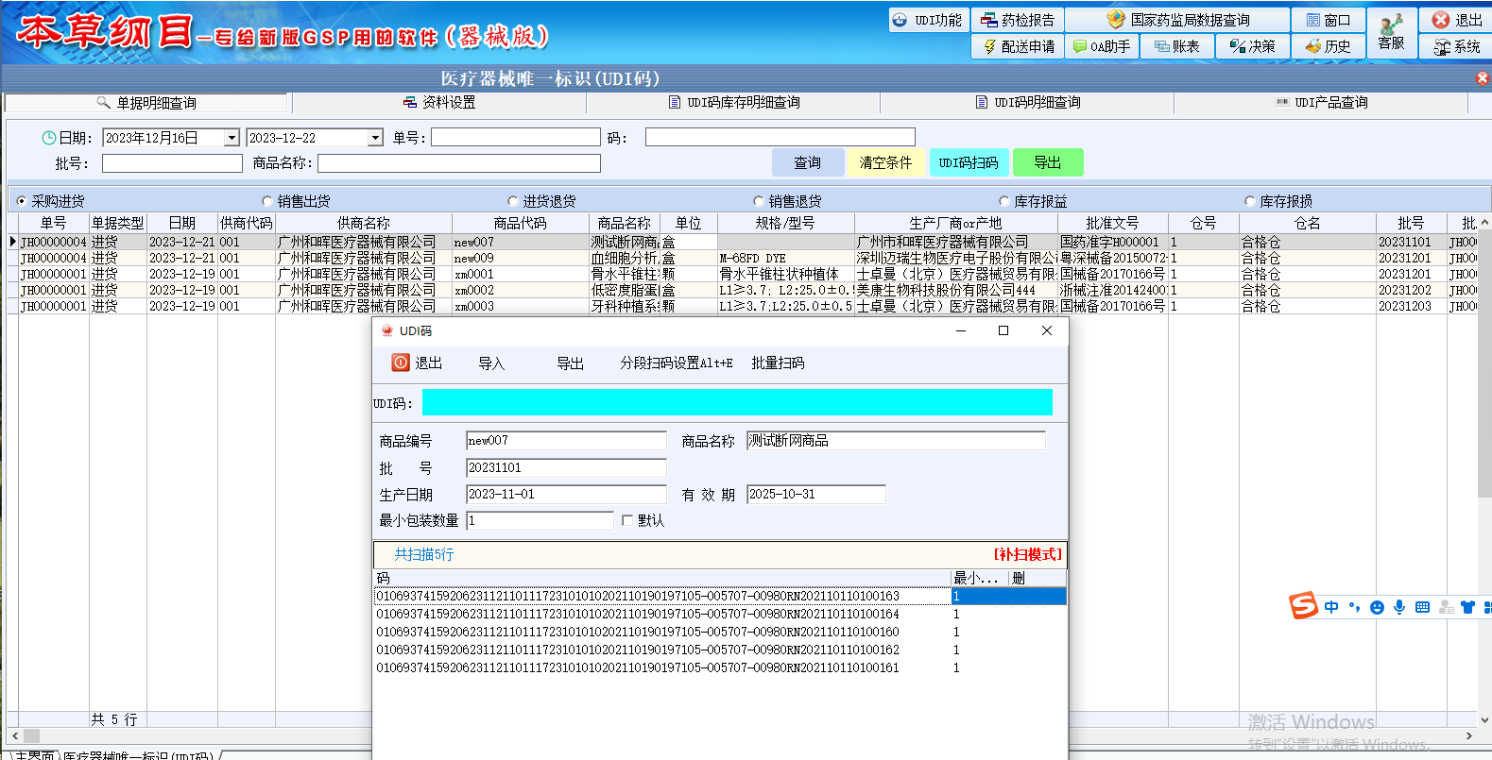Expand the end date 2023-12-22 dropdown
The width and height of the screenshot is (1492, 760).
[x=375, y=138]
